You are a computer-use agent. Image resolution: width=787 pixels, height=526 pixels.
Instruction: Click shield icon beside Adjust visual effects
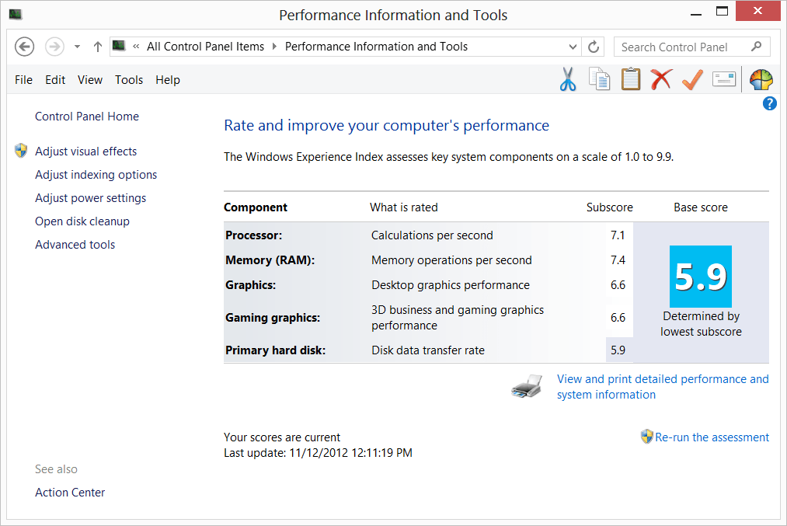[x=21, y=151]
